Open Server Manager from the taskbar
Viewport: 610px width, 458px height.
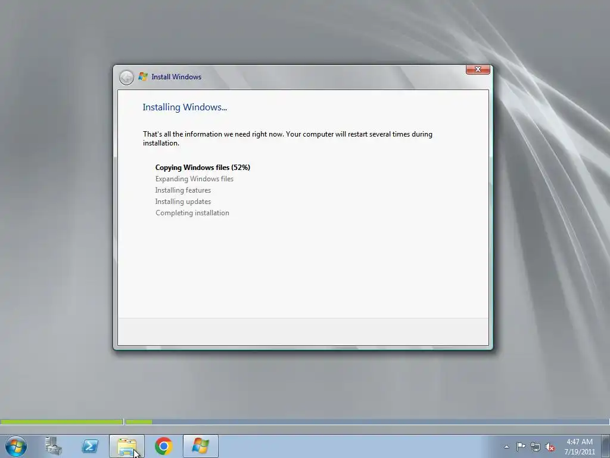click(53, 446)
